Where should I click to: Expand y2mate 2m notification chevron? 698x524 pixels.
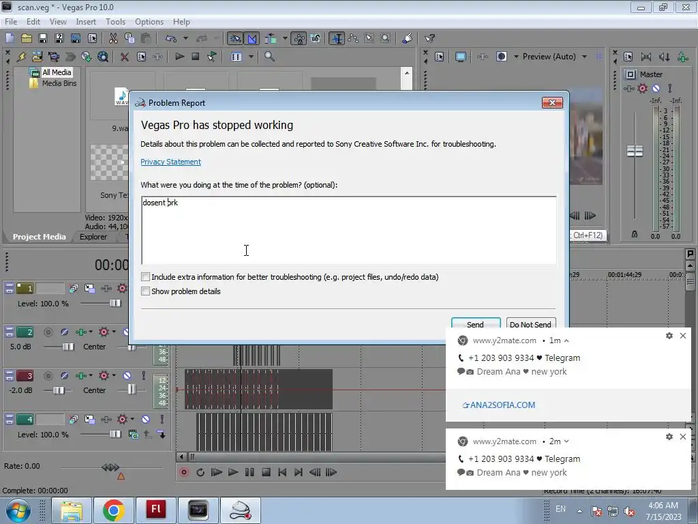pos(566,441)
